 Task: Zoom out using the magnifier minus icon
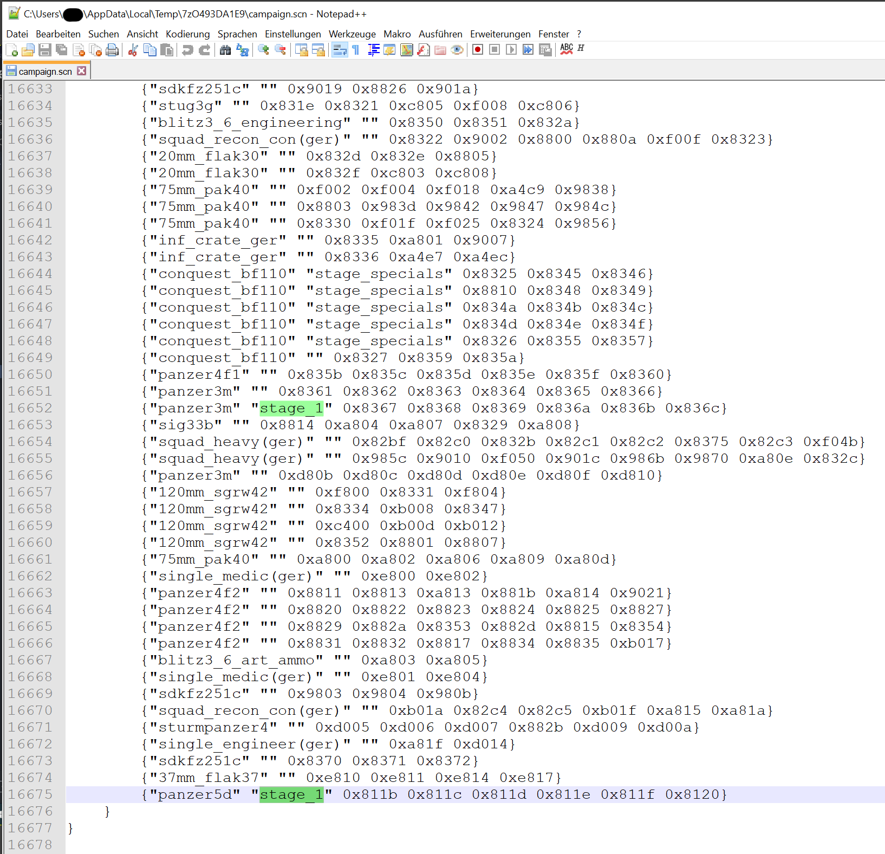(281, 50)
